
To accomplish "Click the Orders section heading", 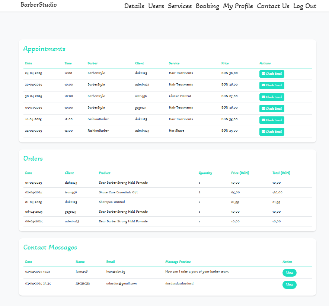I will [33, 158].
